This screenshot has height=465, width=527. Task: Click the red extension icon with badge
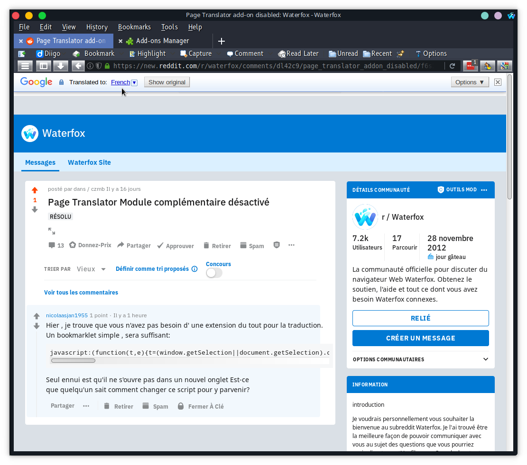pos(471,66)
